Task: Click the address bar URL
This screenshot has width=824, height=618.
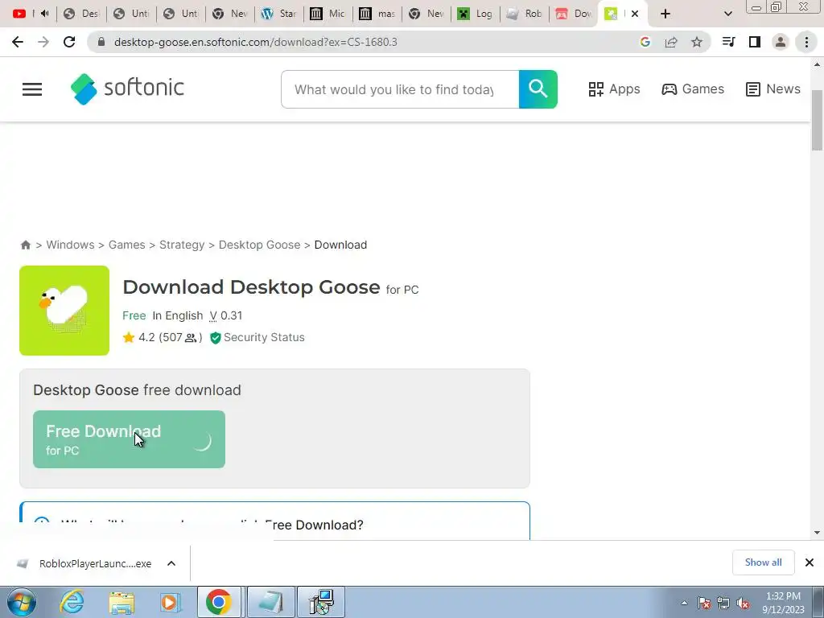Action: click(x=255, y=42)
